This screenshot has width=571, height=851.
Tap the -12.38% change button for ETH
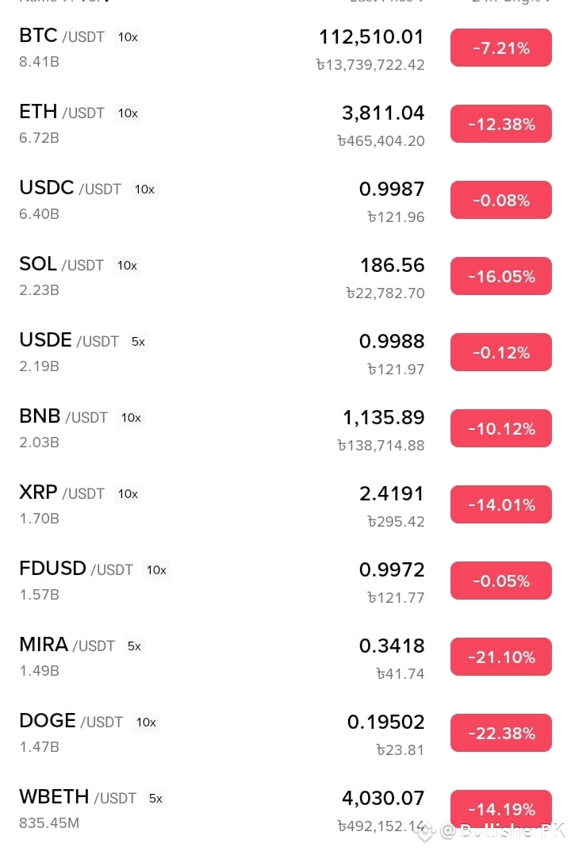(501, 124)
